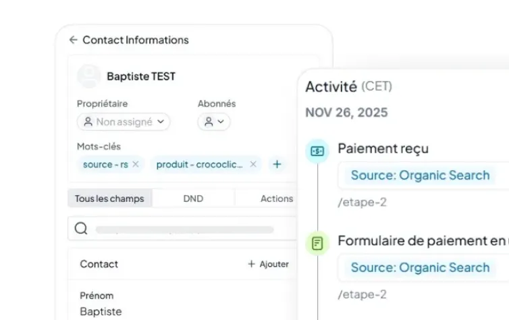Remove the source - rs tag

tap(136, 164)
